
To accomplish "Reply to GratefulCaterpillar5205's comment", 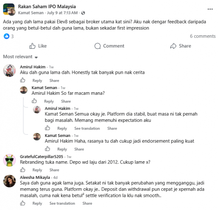I will pos(37,170).
